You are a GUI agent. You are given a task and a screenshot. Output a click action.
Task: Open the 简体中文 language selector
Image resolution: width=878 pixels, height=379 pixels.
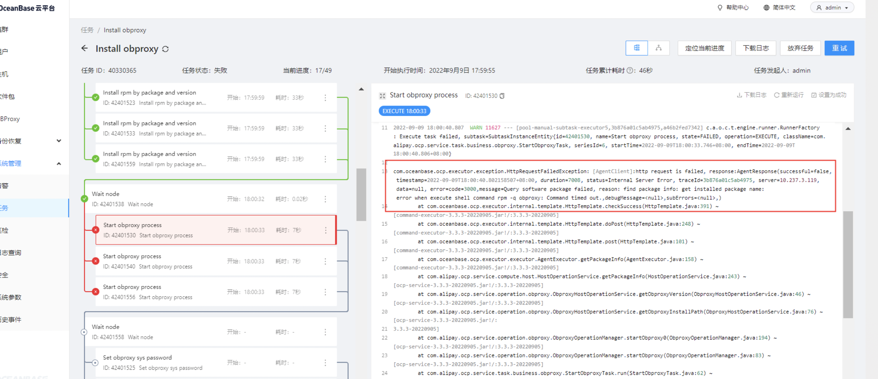779,8
